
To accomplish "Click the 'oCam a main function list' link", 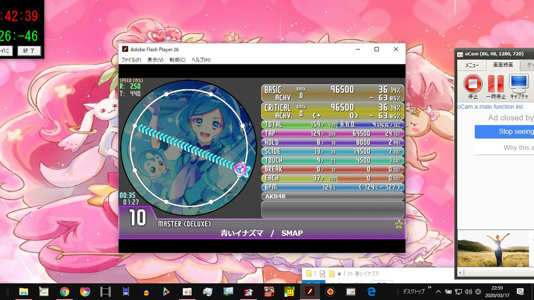I will click(491, 107).
